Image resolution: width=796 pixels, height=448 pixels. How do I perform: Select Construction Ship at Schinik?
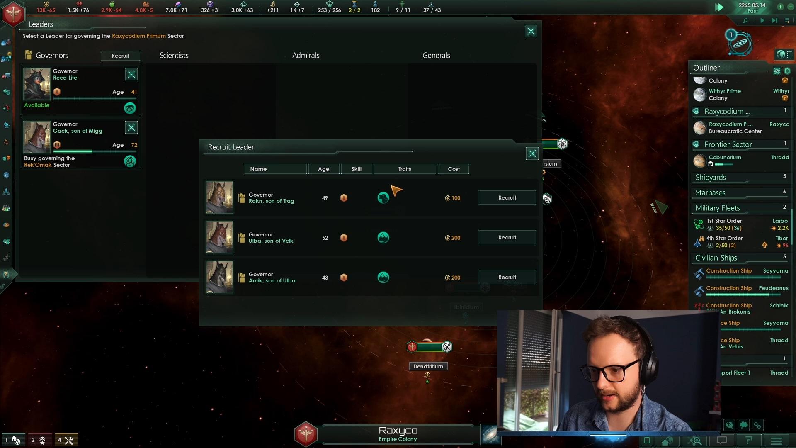tap(740, 308)
